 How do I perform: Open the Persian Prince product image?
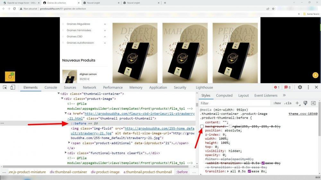[235, 53]
